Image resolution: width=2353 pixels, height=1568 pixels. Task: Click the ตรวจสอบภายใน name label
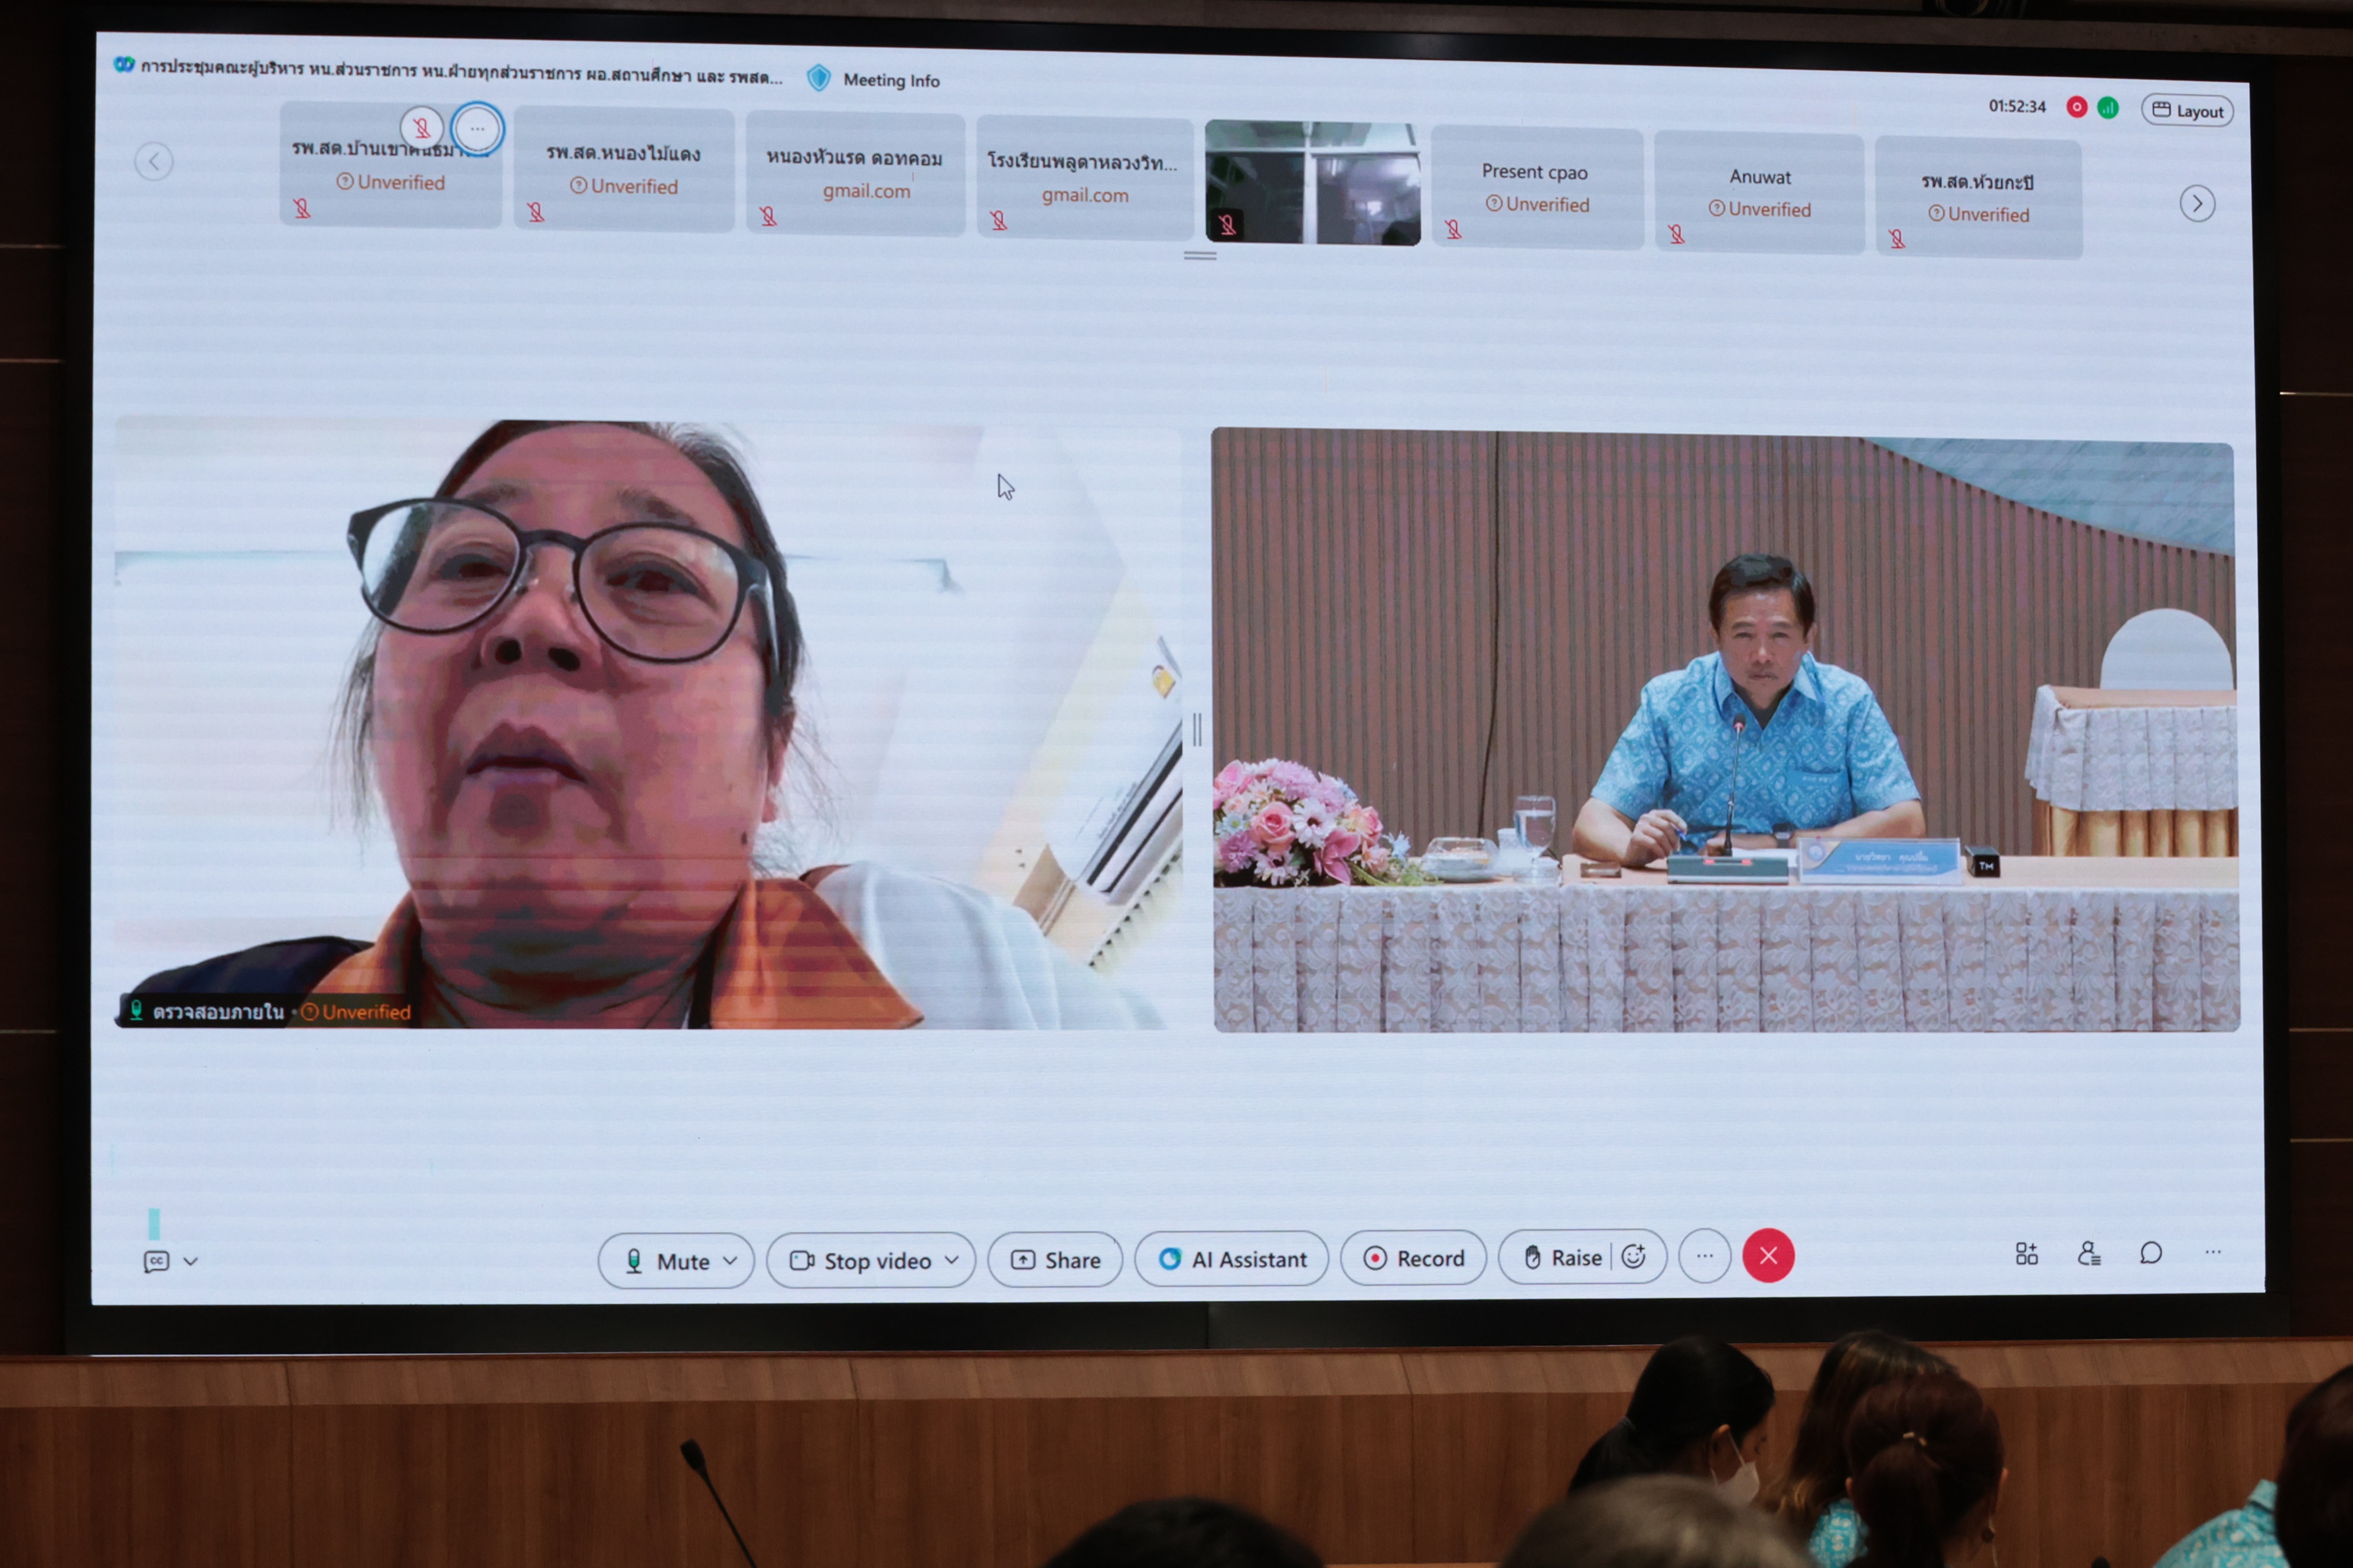coord(218,1012)
